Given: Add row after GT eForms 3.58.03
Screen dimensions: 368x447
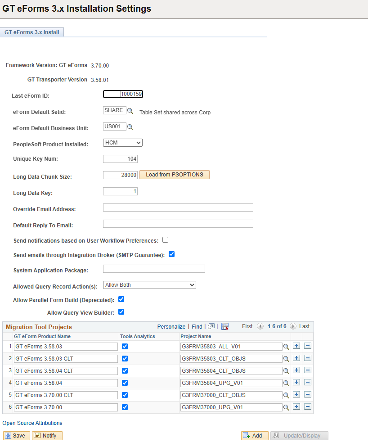Looking at the screenshot, I should click(x=296, y=346).
